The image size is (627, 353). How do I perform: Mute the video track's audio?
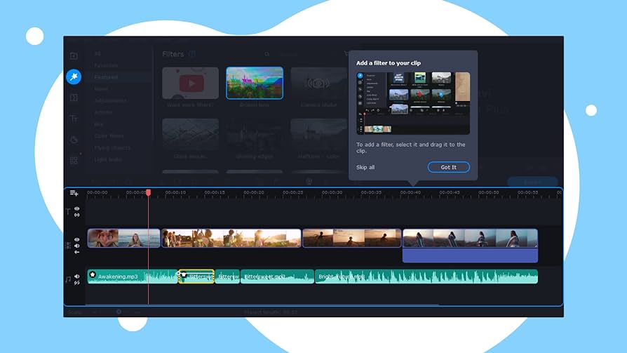[77, 246]
